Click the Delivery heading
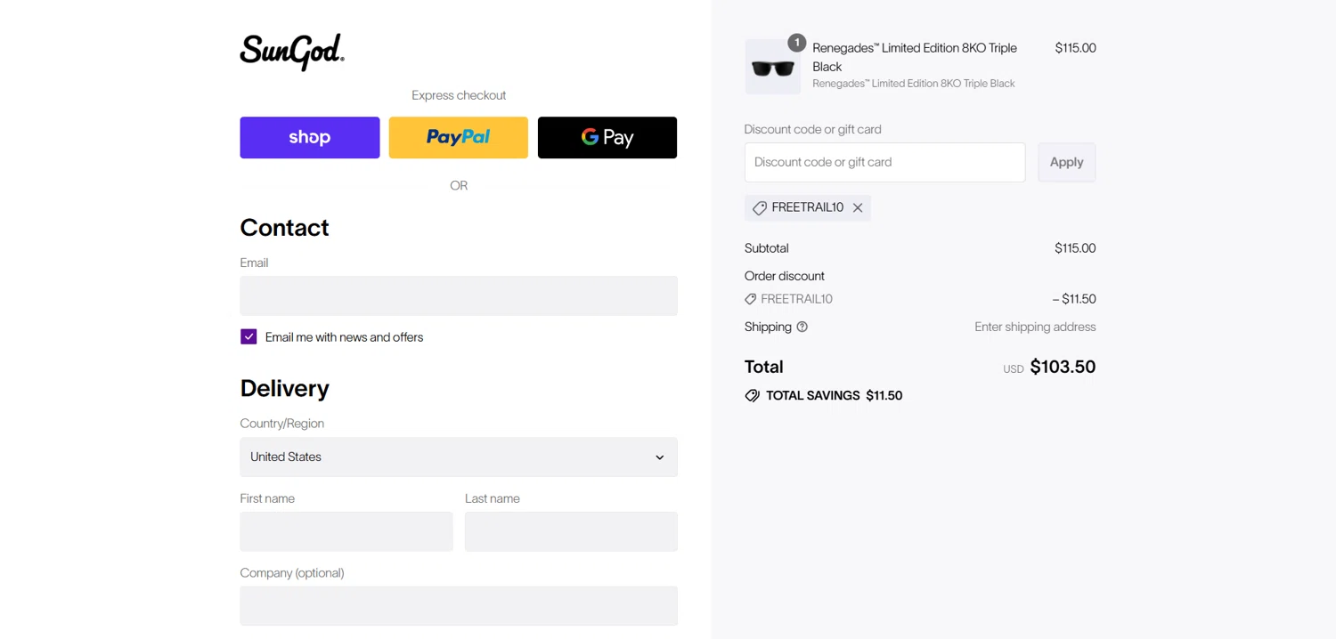Viewport: 1336px width, 639px height. pos(284,388)
